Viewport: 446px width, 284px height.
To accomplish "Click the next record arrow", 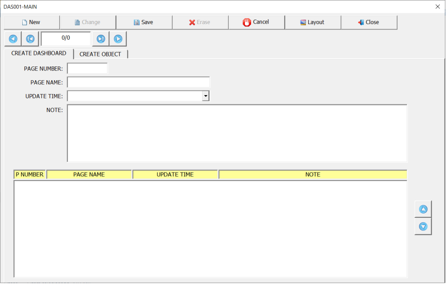I will tap(118, 39).
